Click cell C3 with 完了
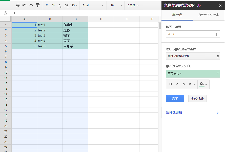Viewport: 225px width, 152px height. [75, 35]
